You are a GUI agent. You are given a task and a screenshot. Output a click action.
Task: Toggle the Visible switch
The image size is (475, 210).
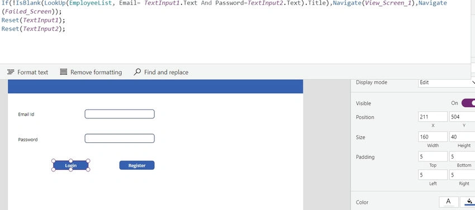tap(468, 103)
